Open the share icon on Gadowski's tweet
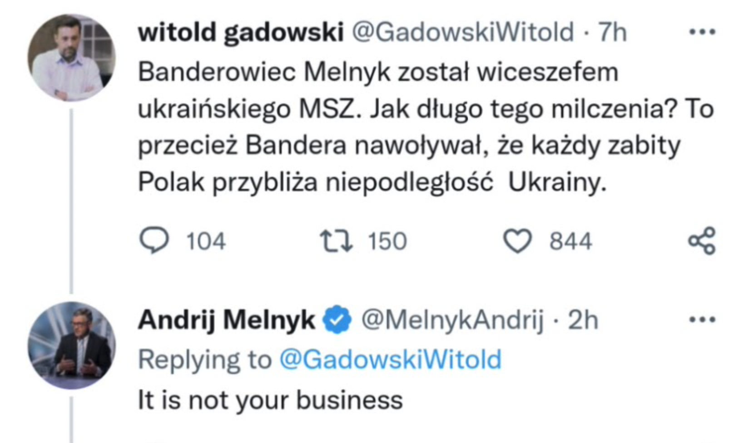The height and width of the screenshot is (443, 744). (x=702, y=241)
